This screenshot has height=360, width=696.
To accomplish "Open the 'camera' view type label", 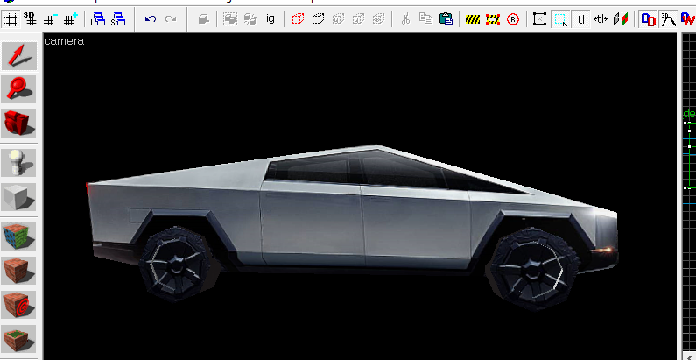I will pyautogui.click(x=64, y=41).
